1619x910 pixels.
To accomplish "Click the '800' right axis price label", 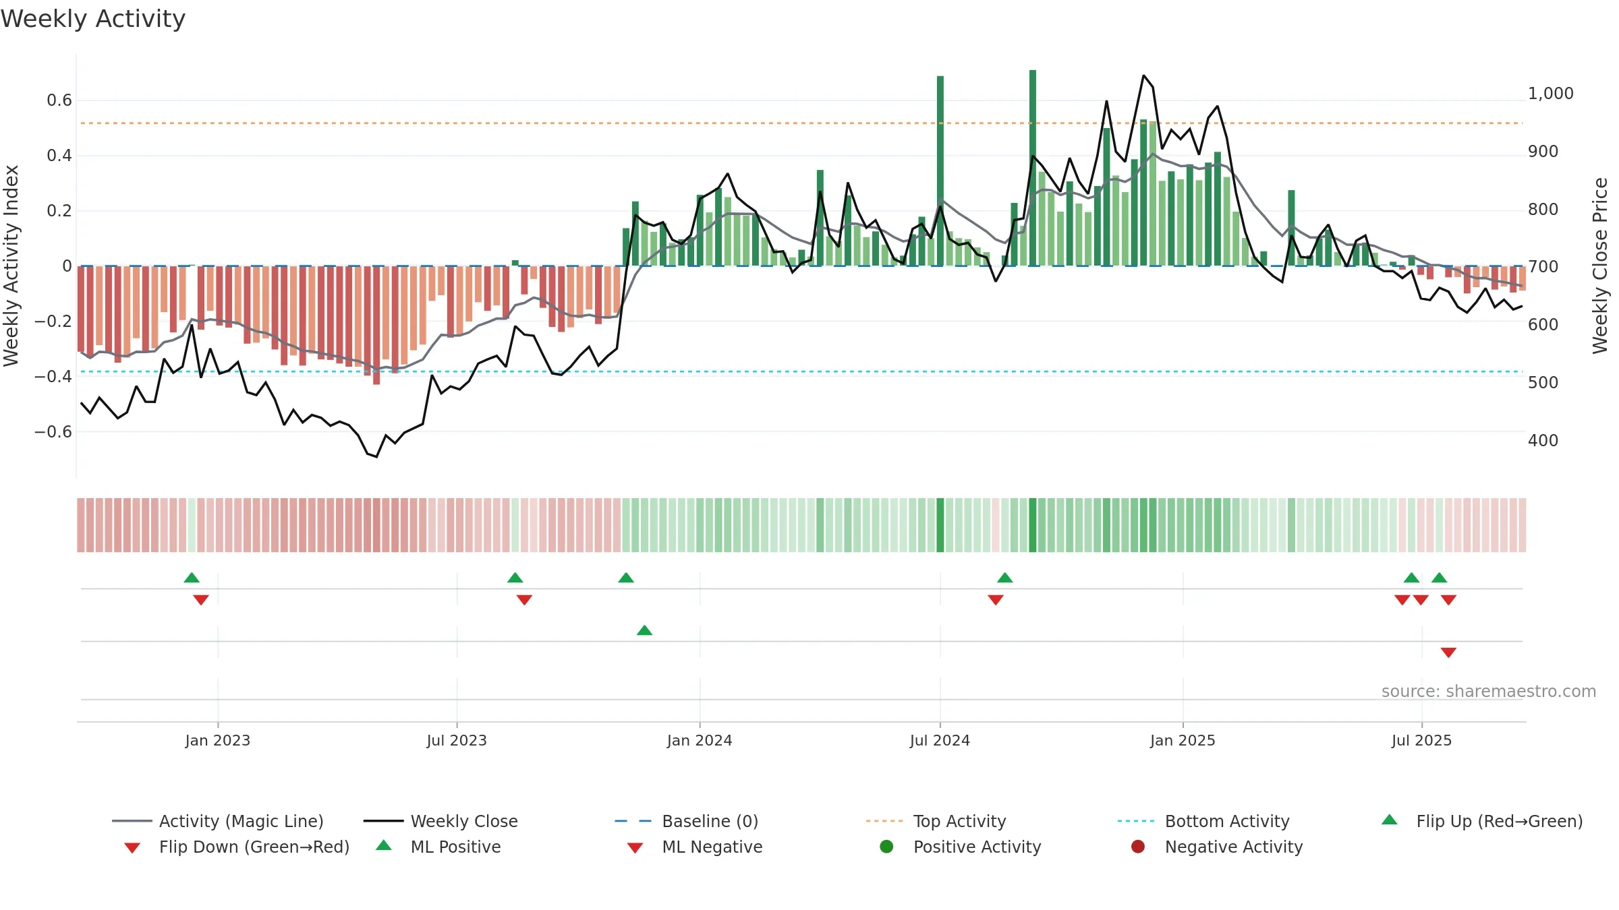I will (x=1543, y=210).
